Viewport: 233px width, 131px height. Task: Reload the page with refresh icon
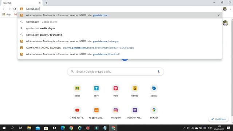click(x=15, y=9)
